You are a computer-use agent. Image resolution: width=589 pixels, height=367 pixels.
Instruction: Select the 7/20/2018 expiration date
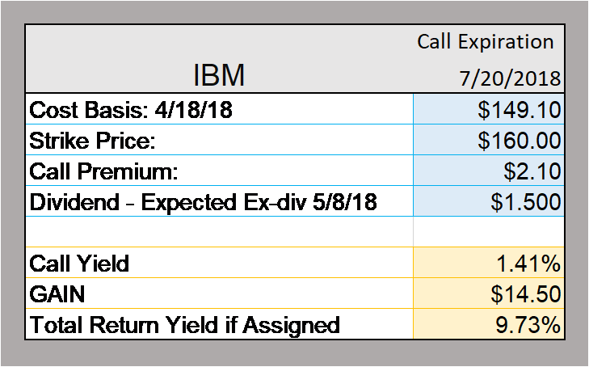coord(510,78)
